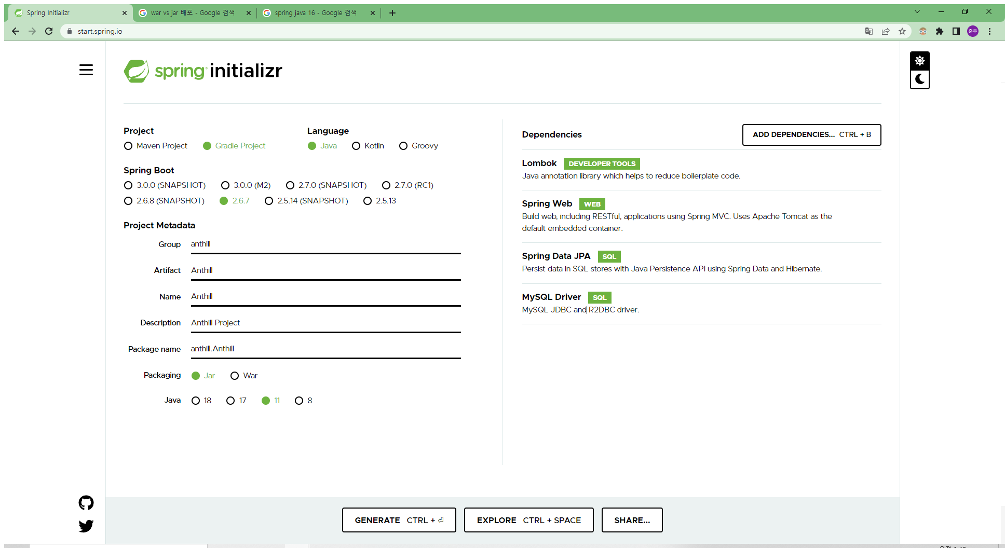Edit the Artifact field
The width and height of the screenshot is (1005, 548).
coord(325,270)
